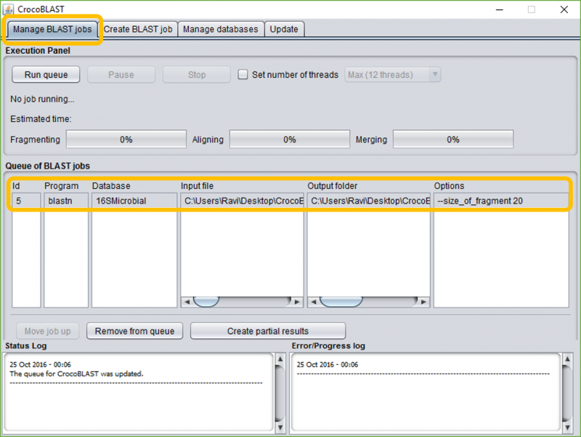
Task: Click the Error/Progress log scroll up arrow
Action: click(567, 359)
